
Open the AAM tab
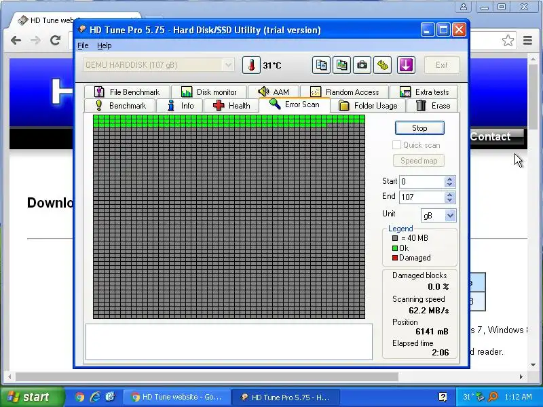click(274, 92)
